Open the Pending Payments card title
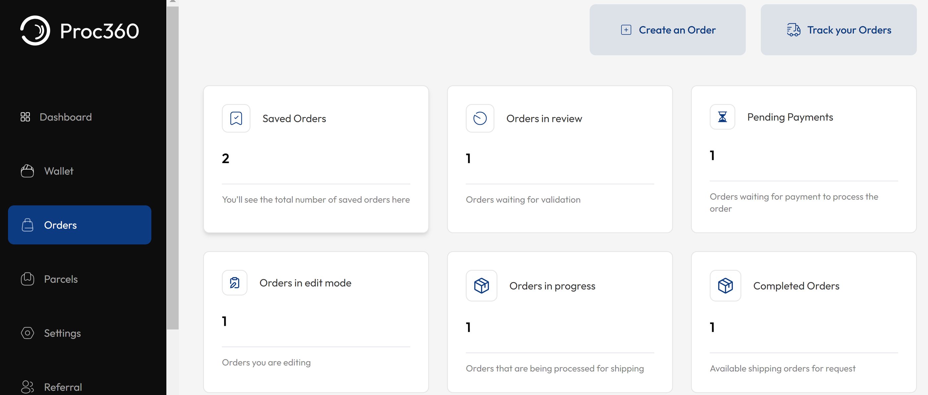The height and width of the screenshot is (395, 928). pyautogui.click(x=790, y=117)
